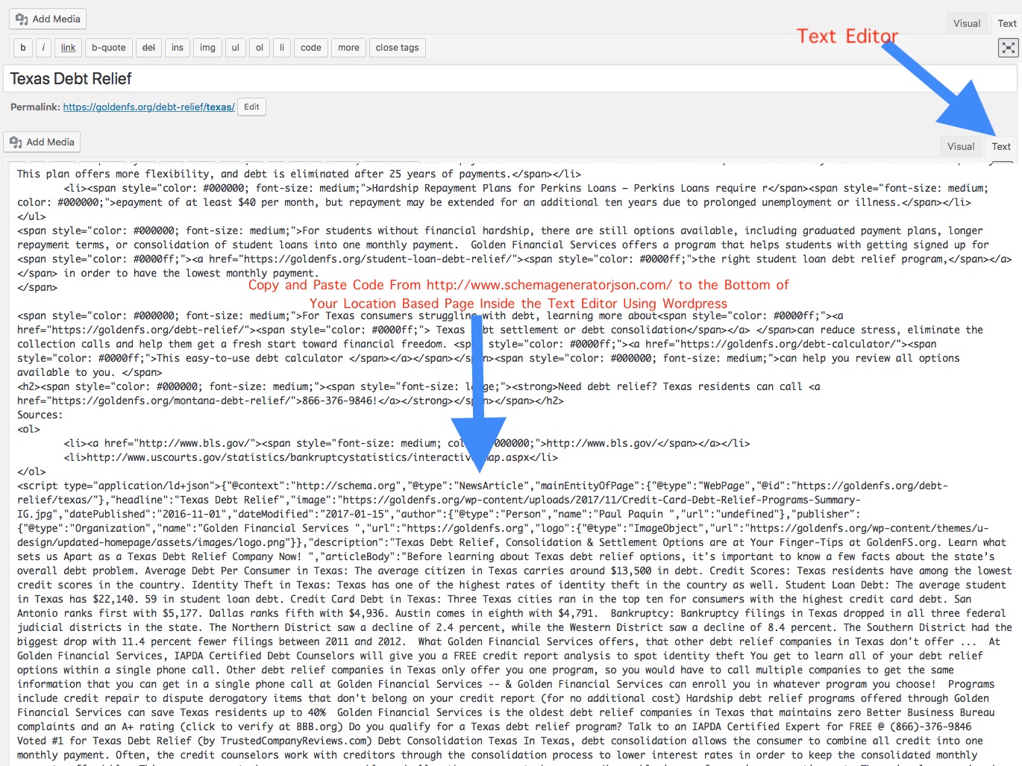
Task: Select the lower Text editor tab
Action: (1001, 146)
